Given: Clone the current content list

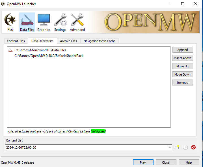Looking at the screenshot, I should point(185,147).
